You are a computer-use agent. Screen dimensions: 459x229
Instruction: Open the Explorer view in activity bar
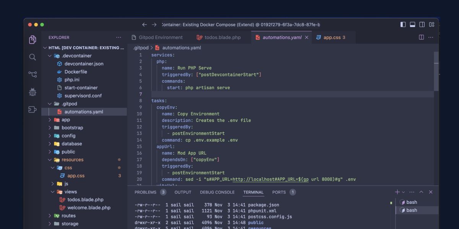point(33,39)
